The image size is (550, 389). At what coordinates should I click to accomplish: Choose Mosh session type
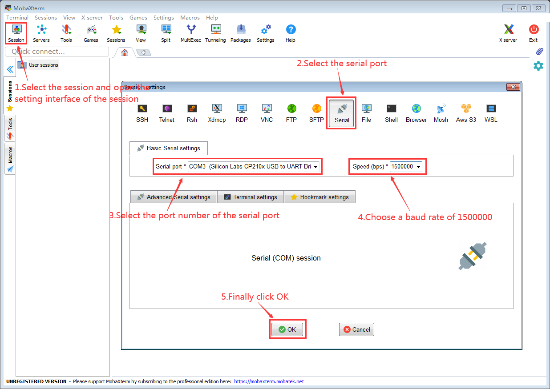441,113
